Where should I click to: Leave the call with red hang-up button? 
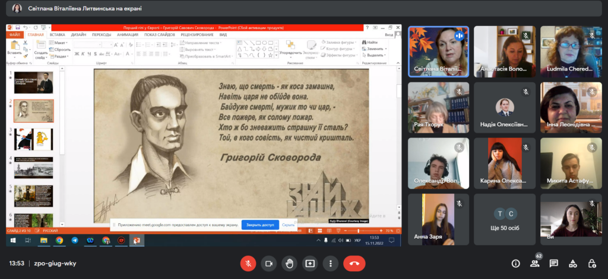355,263
